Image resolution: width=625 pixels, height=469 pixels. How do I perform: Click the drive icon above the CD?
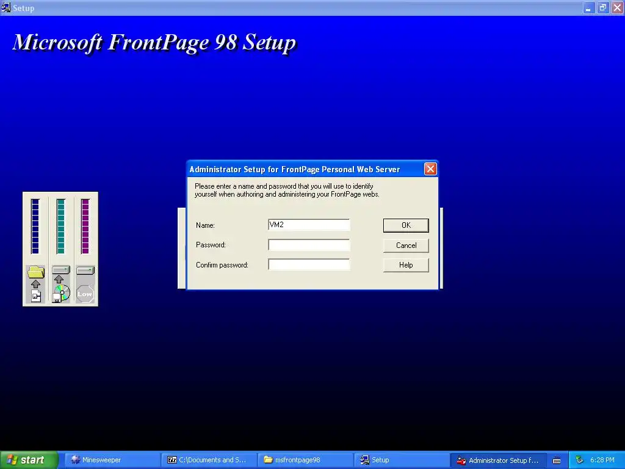click(61, 270)
